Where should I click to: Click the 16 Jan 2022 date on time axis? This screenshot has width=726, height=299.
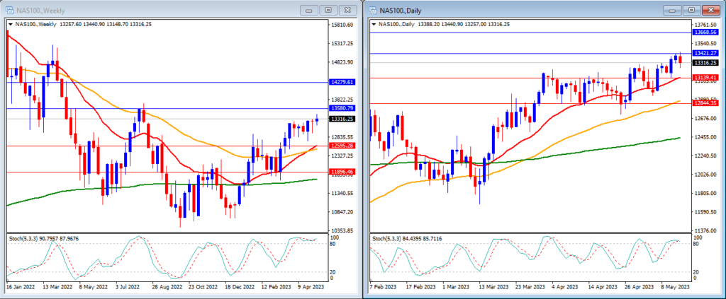(21, 286)
